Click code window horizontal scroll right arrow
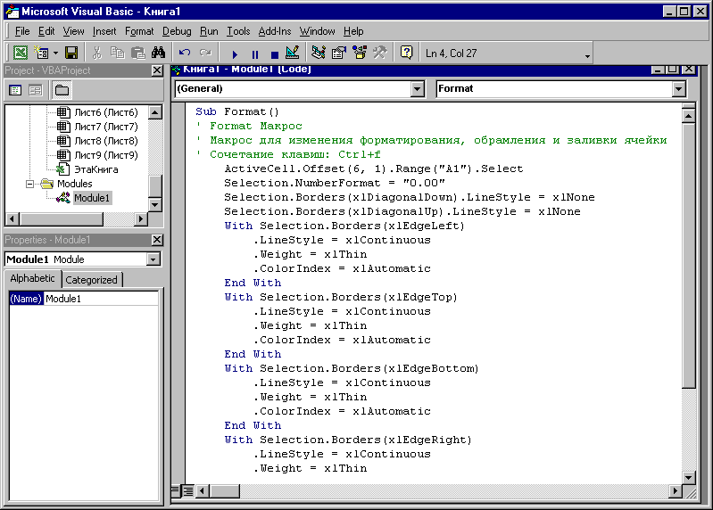The image size is (713, 510). point(676,491)
